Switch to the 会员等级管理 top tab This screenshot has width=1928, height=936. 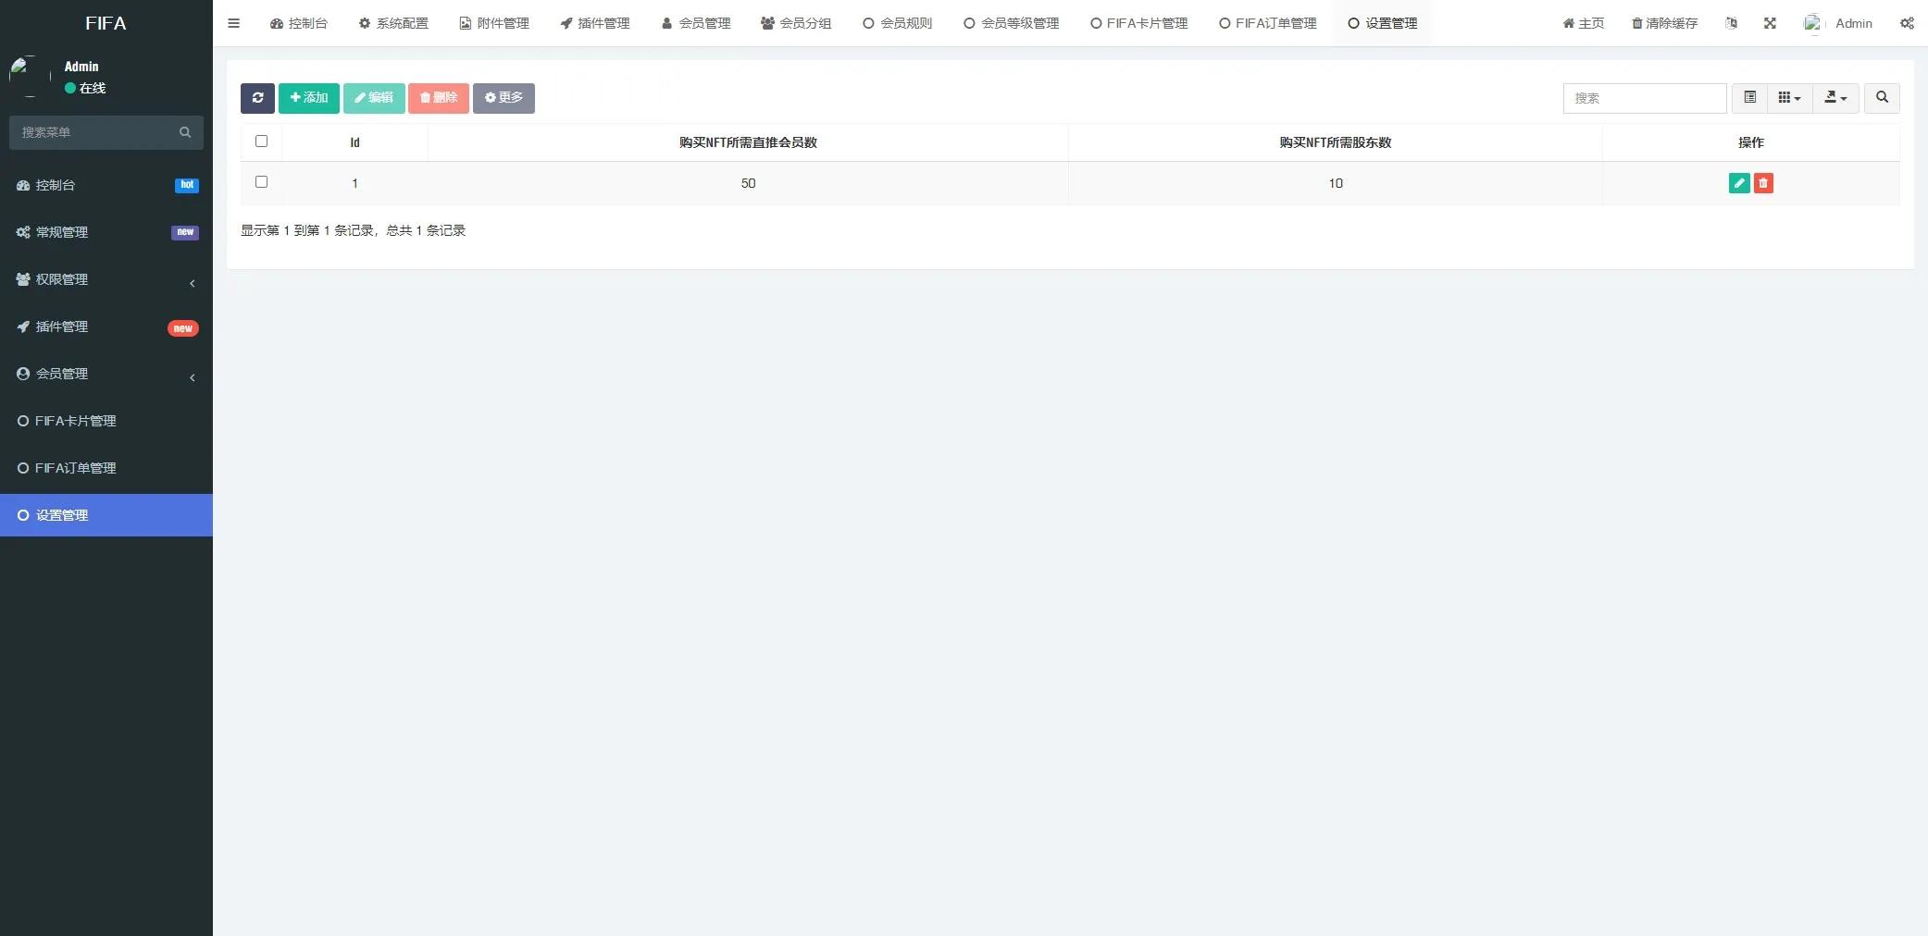pos(1012,23)
